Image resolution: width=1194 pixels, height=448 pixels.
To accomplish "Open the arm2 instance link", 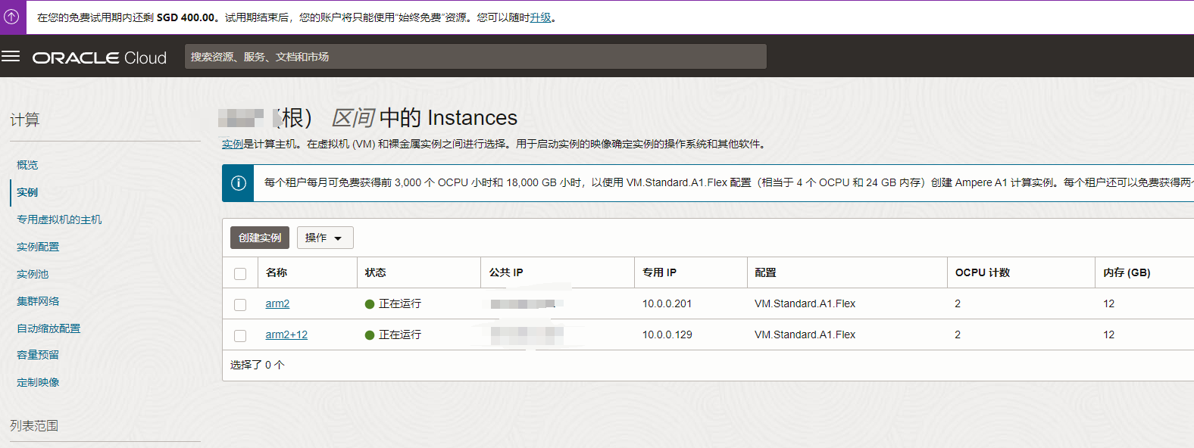I will (277, 303).
